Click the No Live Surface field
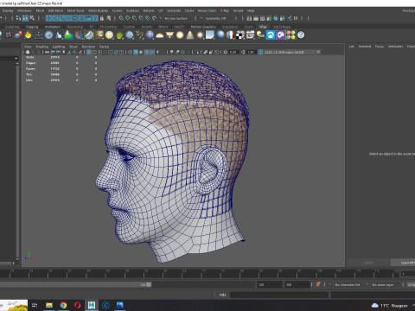415x311 pixels. tap(178, 18)
